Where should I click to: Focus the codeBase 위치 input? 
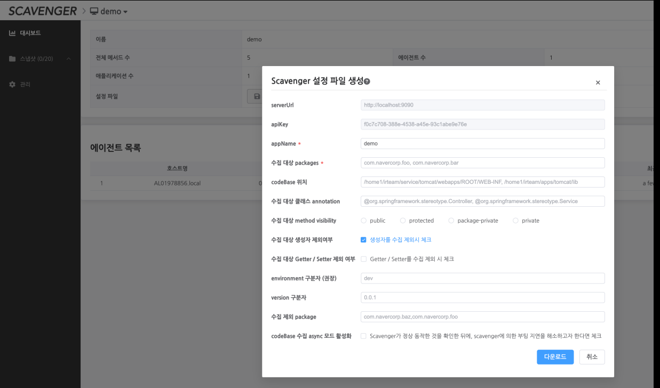click(x=483, y=182)
